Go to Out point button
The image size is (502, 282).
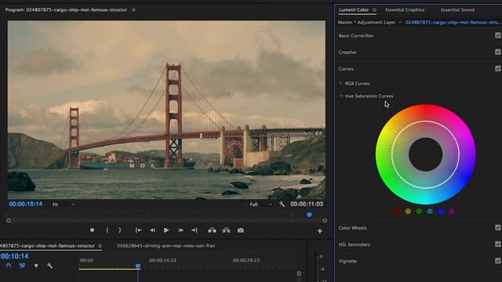point(195,230)
